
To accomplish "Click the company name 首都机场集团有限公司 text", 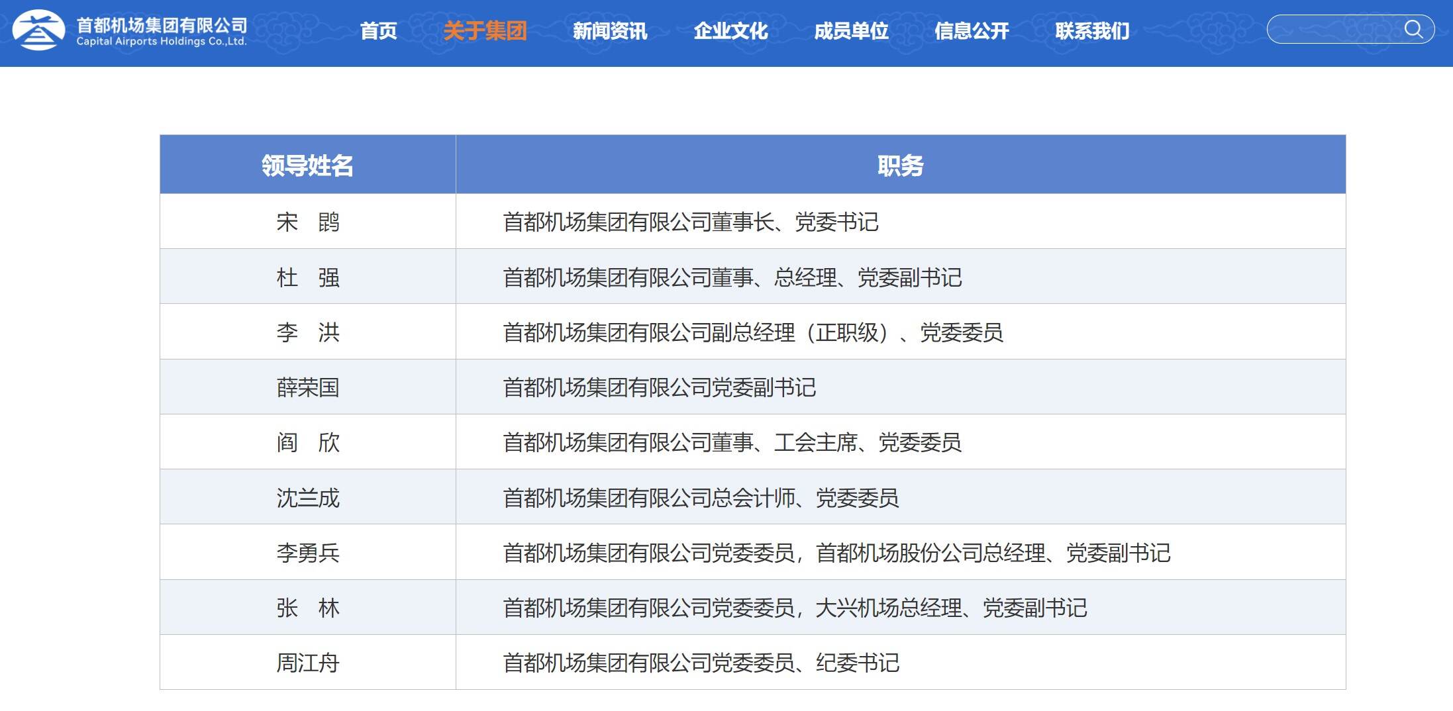I will click(x=162, y=25).
